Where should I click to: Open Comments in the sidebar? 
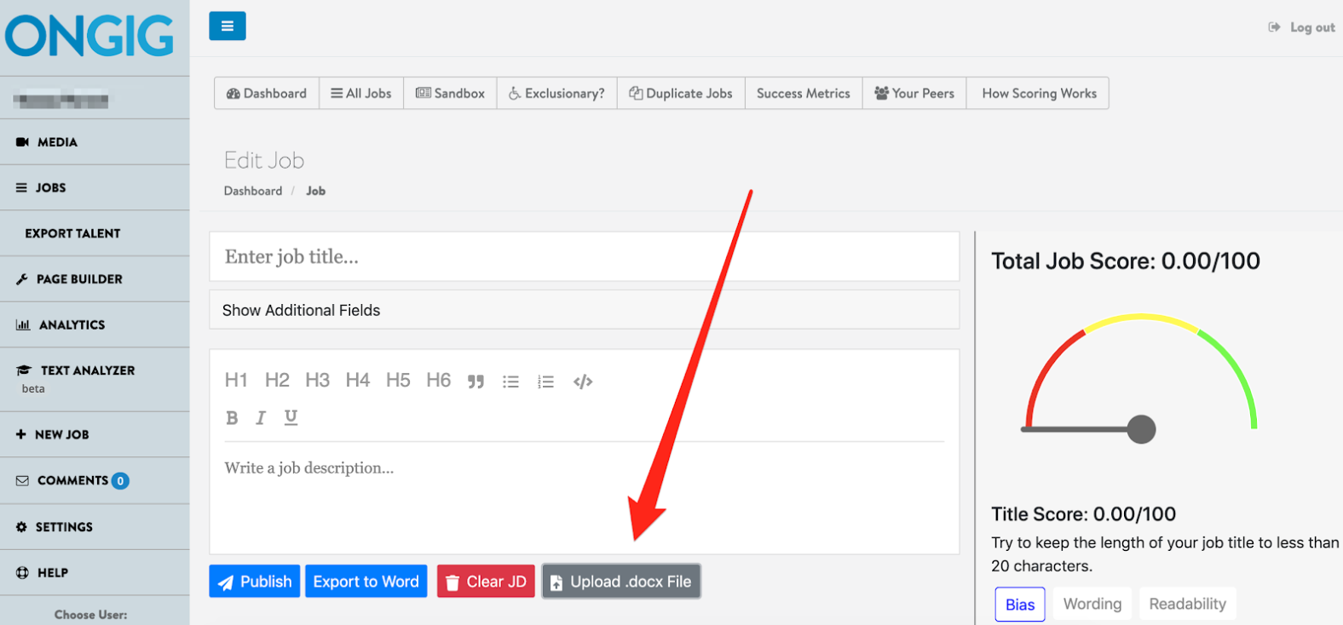click(95, 480)
